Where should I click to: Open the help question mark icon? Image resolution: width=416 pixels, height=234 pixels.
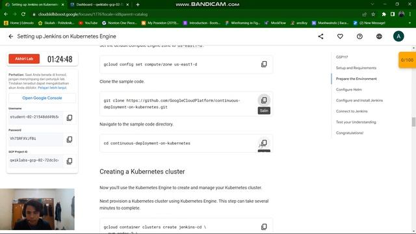coord(359,36)
